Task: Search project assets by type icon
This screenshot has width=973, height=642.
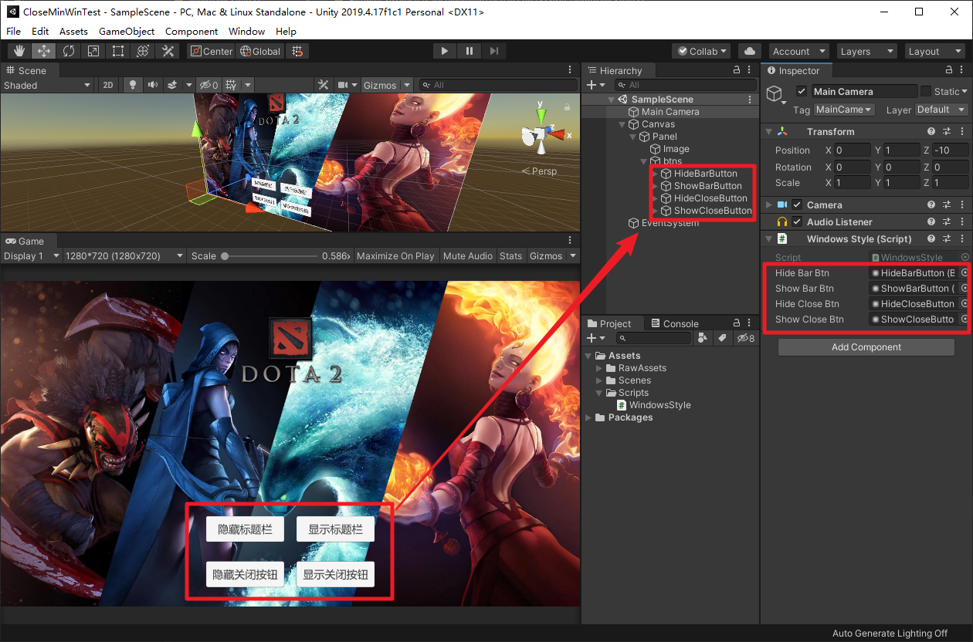Action: coord(703,338)
